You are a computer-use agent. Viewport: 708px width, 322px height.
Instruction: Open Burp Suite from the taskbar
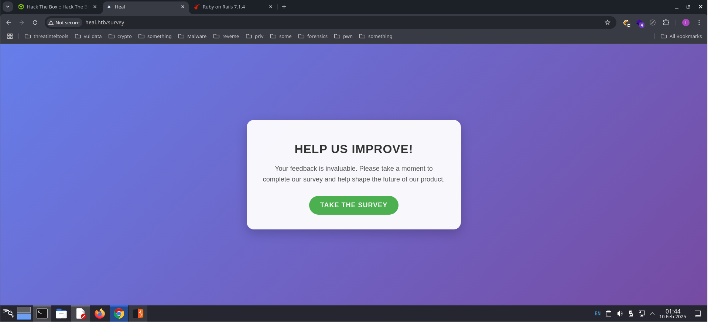click(x=138, y=314)
